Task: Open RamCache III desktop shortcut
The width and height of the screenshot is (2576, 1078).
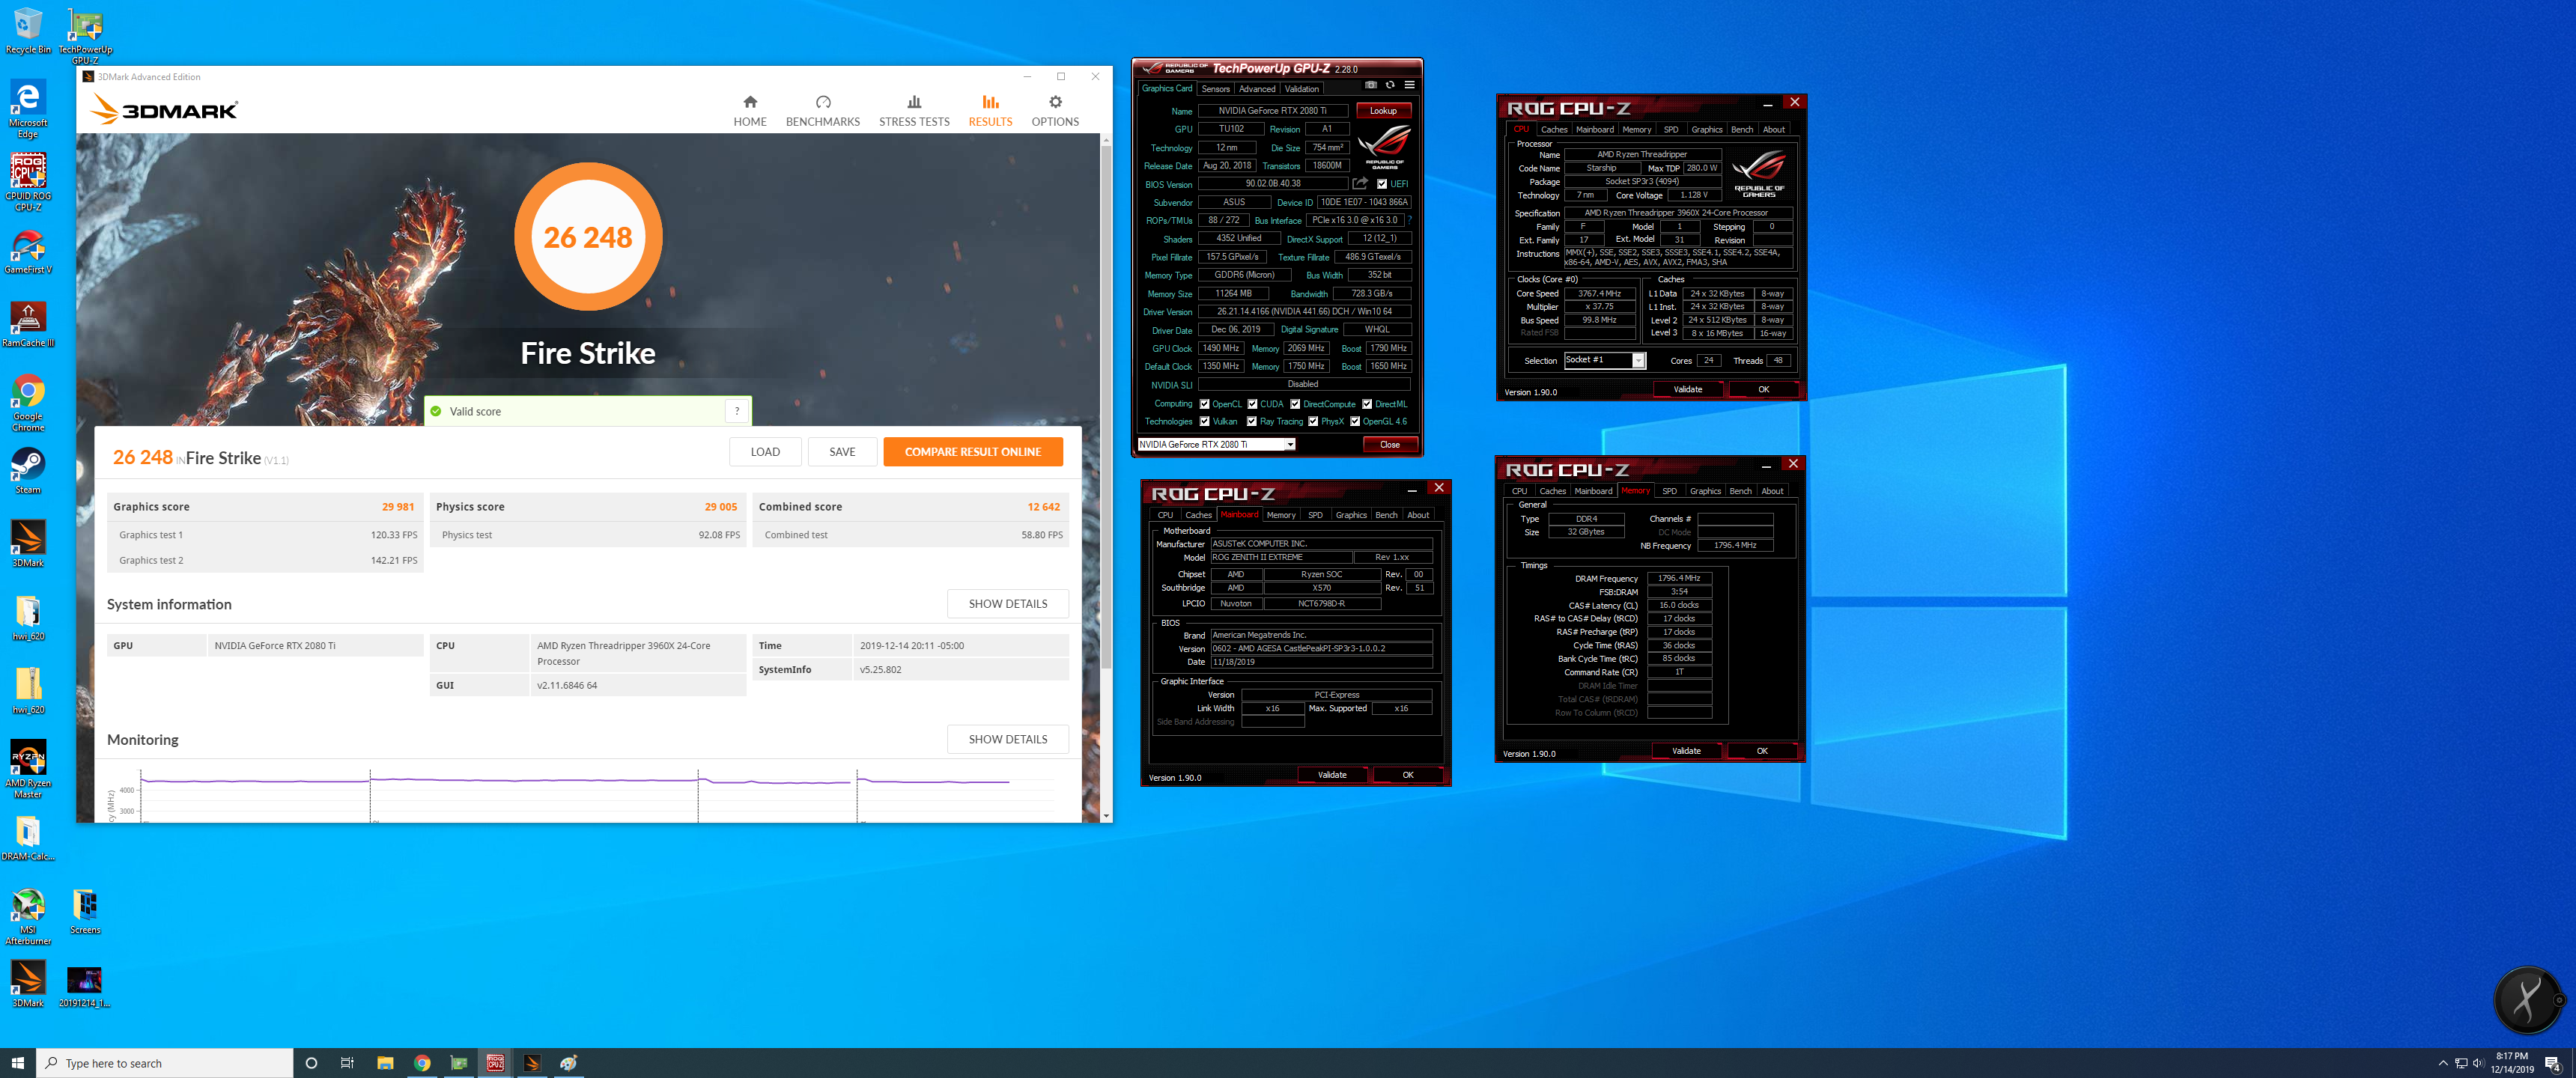Action: tap(28, 324)
